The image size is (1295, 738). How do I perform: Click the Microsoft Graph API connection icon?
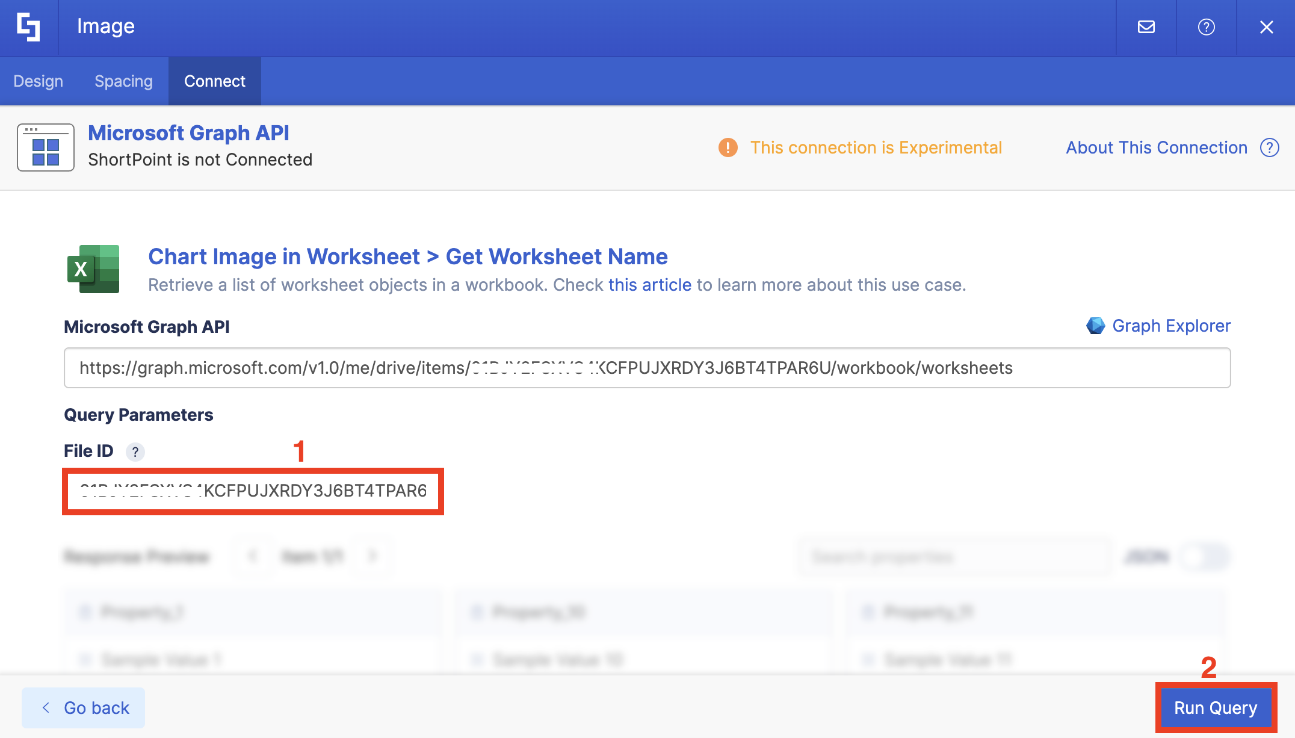click(x=46, y=147)
